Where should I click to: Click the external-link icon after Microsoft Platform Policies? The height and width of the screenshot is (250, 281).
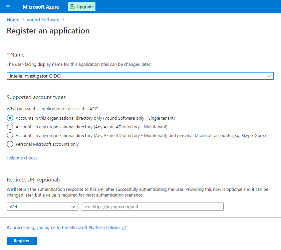click(x=124, y=228)
